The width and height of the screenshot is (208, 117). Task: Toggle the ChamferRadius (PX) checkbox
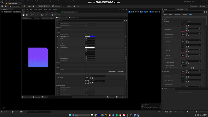[x=59, y=37]
